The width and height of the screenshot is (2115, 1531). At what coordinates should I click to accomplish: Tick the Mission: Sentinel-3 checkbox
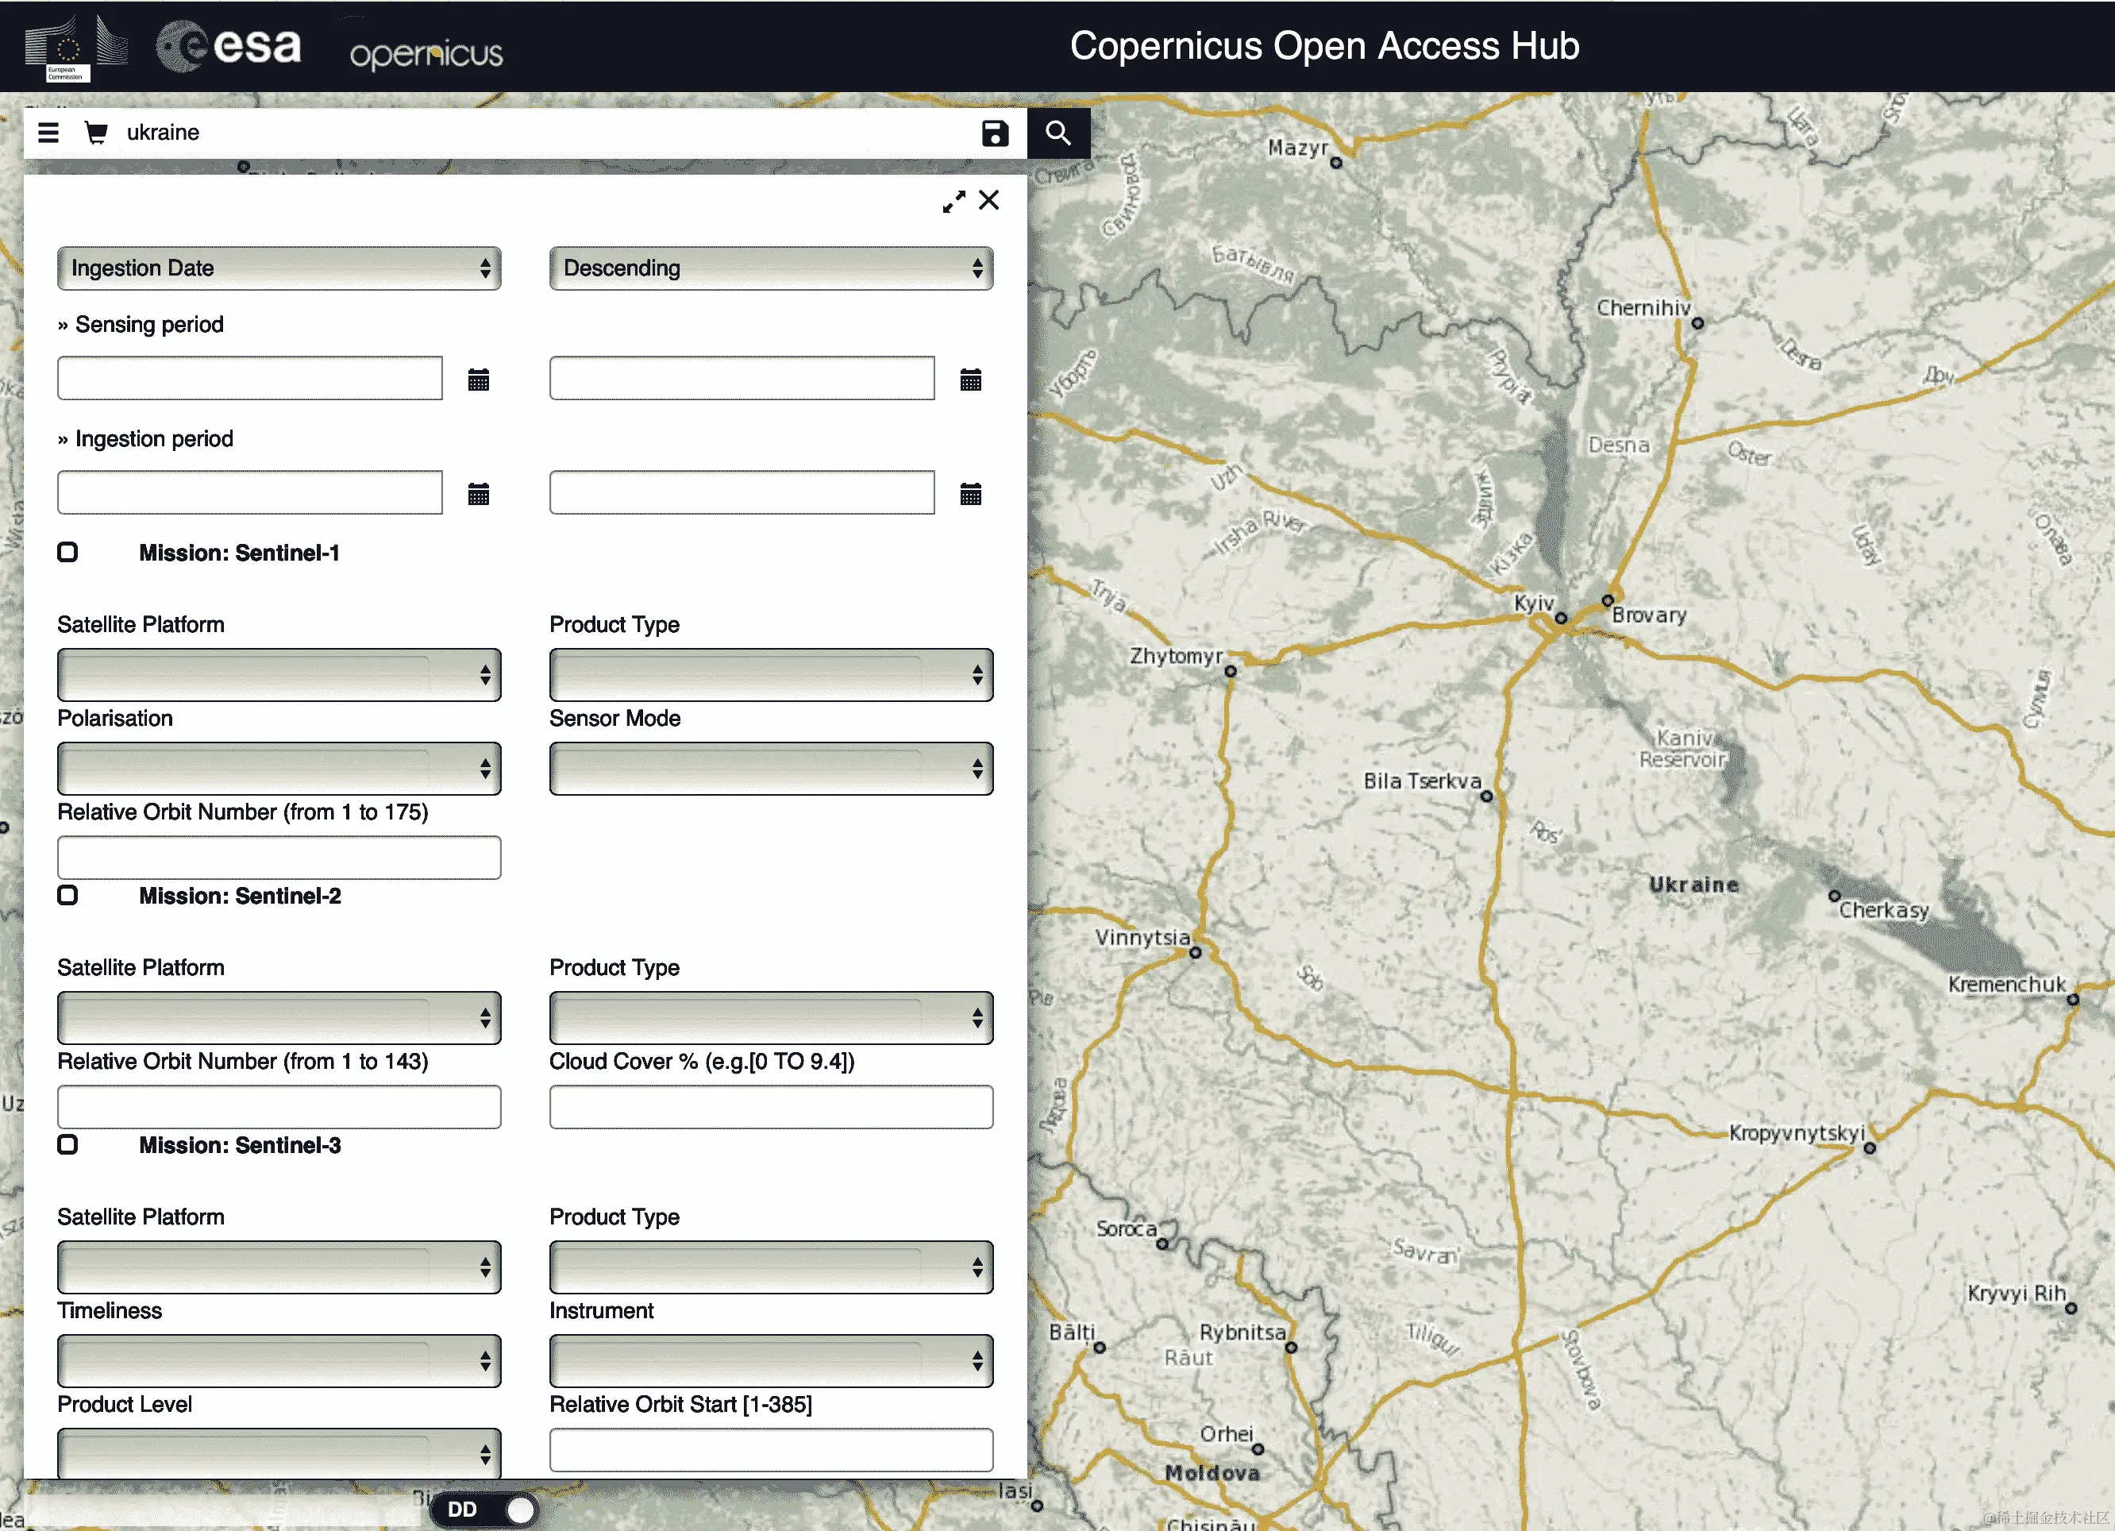point(68,1145)
